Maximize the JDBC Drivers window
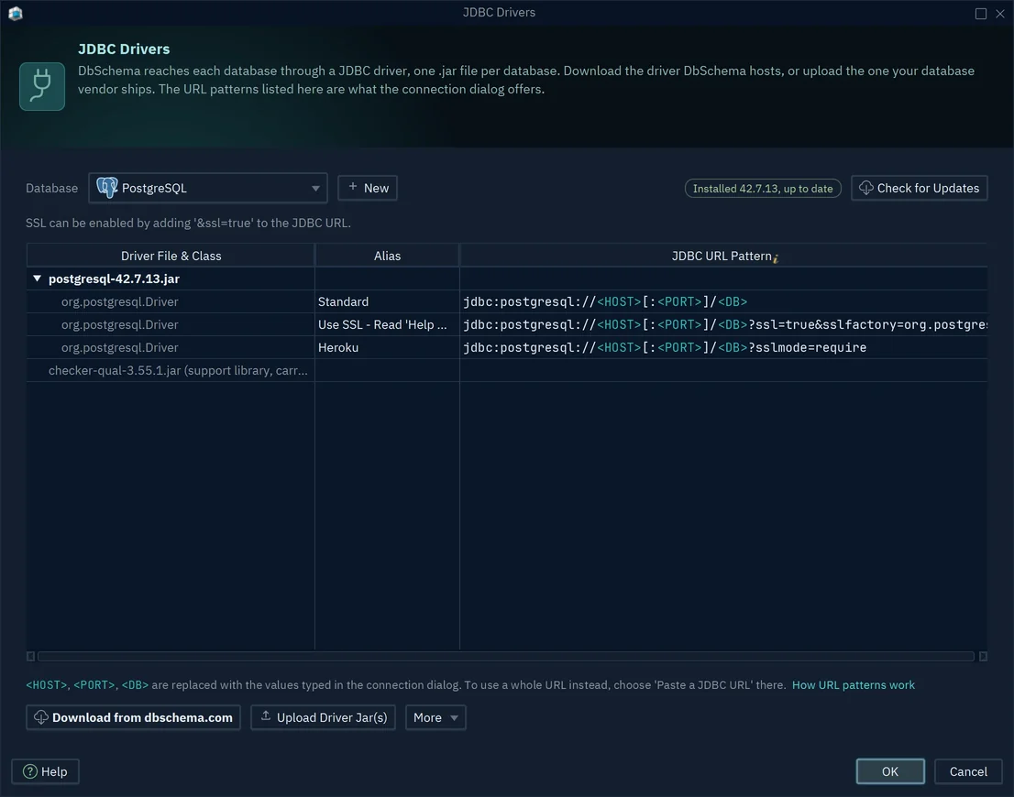 pyautogui.click(x=980, y=14)
